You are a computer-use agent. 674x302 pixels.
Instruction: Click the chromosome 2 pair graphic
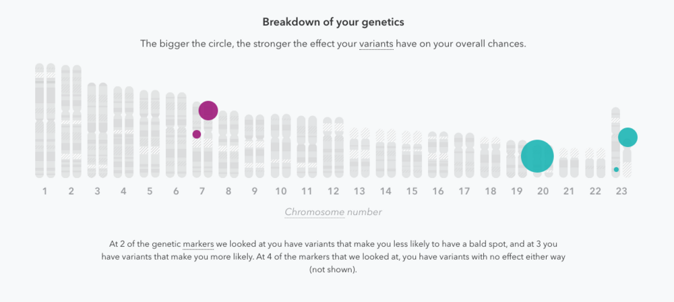(x=71, y=121)
